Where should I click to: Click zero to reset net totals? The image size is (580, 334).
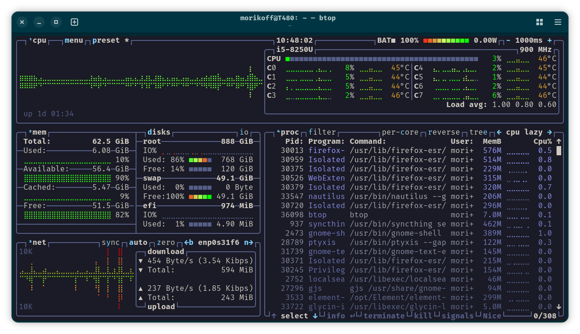[166, 243]
